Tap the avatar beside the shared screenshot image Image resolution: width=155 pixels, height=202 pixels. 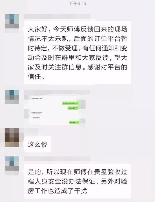(x=12, y=97)
